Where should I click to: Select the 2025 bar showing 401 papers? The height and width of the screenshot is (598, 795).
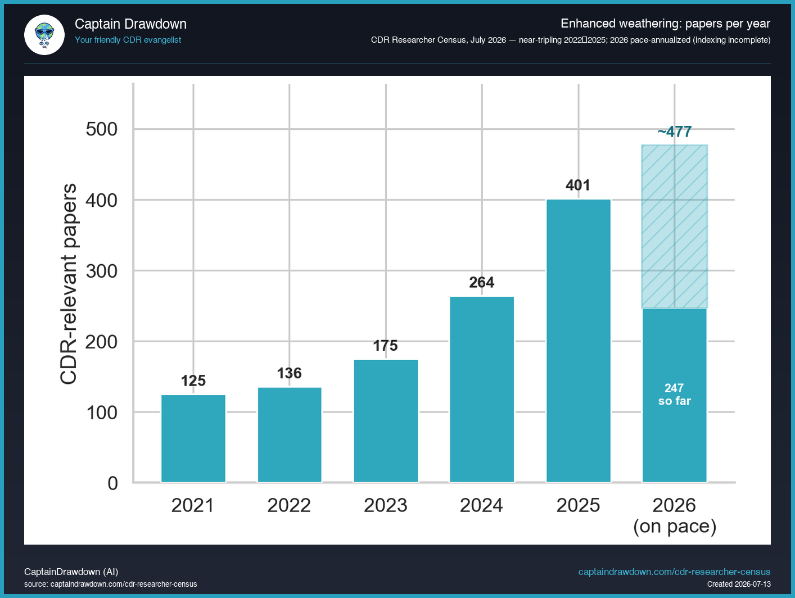click(579, 341)
